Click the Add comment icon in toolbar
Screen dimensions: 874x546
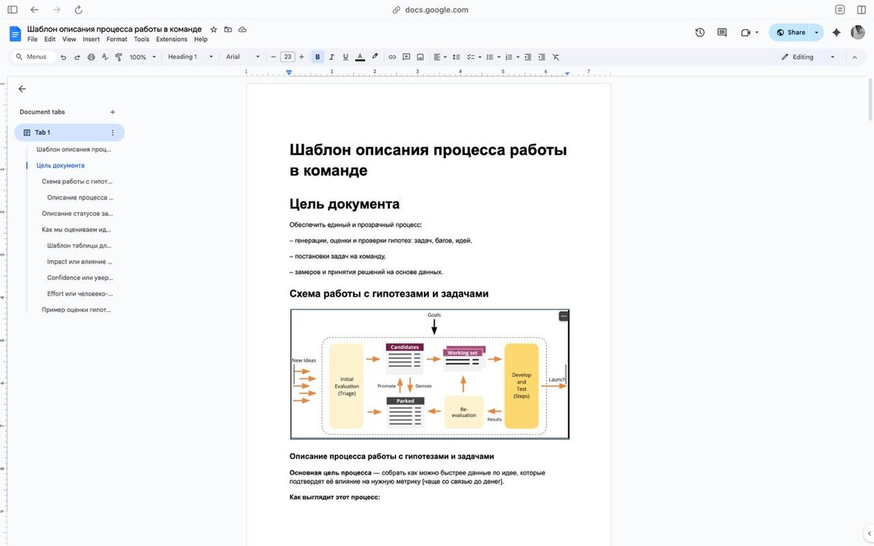[x=406, y=57]
